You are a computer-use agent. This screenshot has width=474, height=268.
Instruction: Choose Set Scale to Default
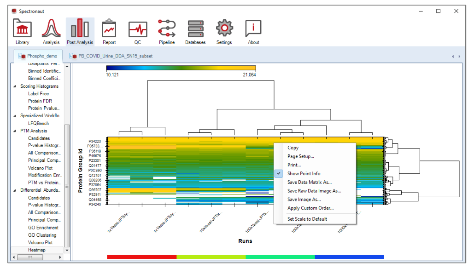[307, 219]
